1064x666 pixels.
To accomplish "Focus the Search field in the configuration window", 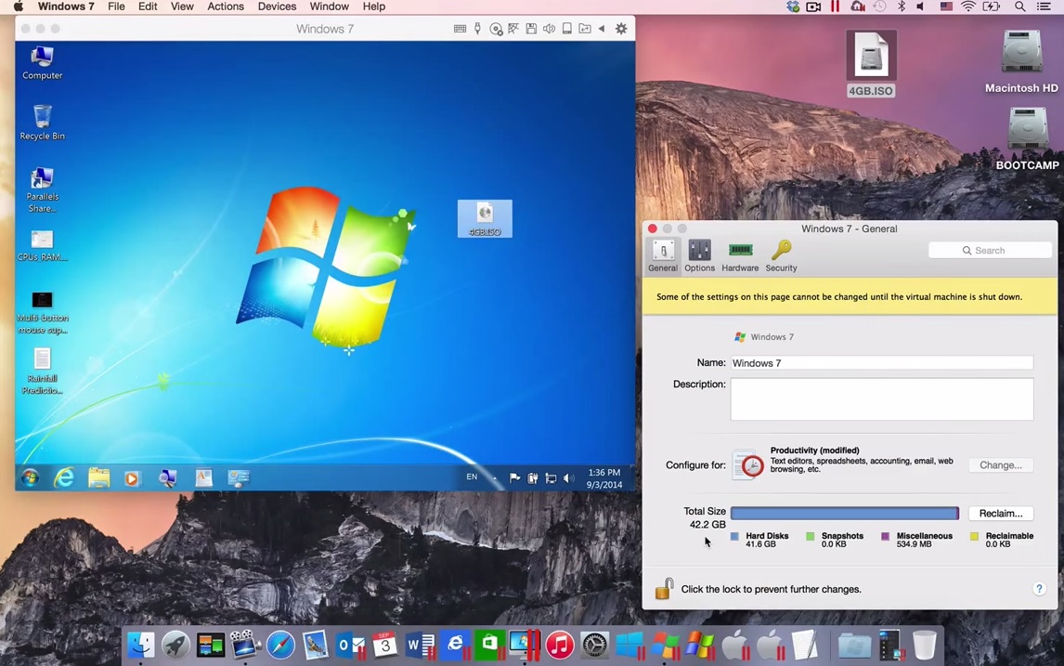I will pos(990,251).
